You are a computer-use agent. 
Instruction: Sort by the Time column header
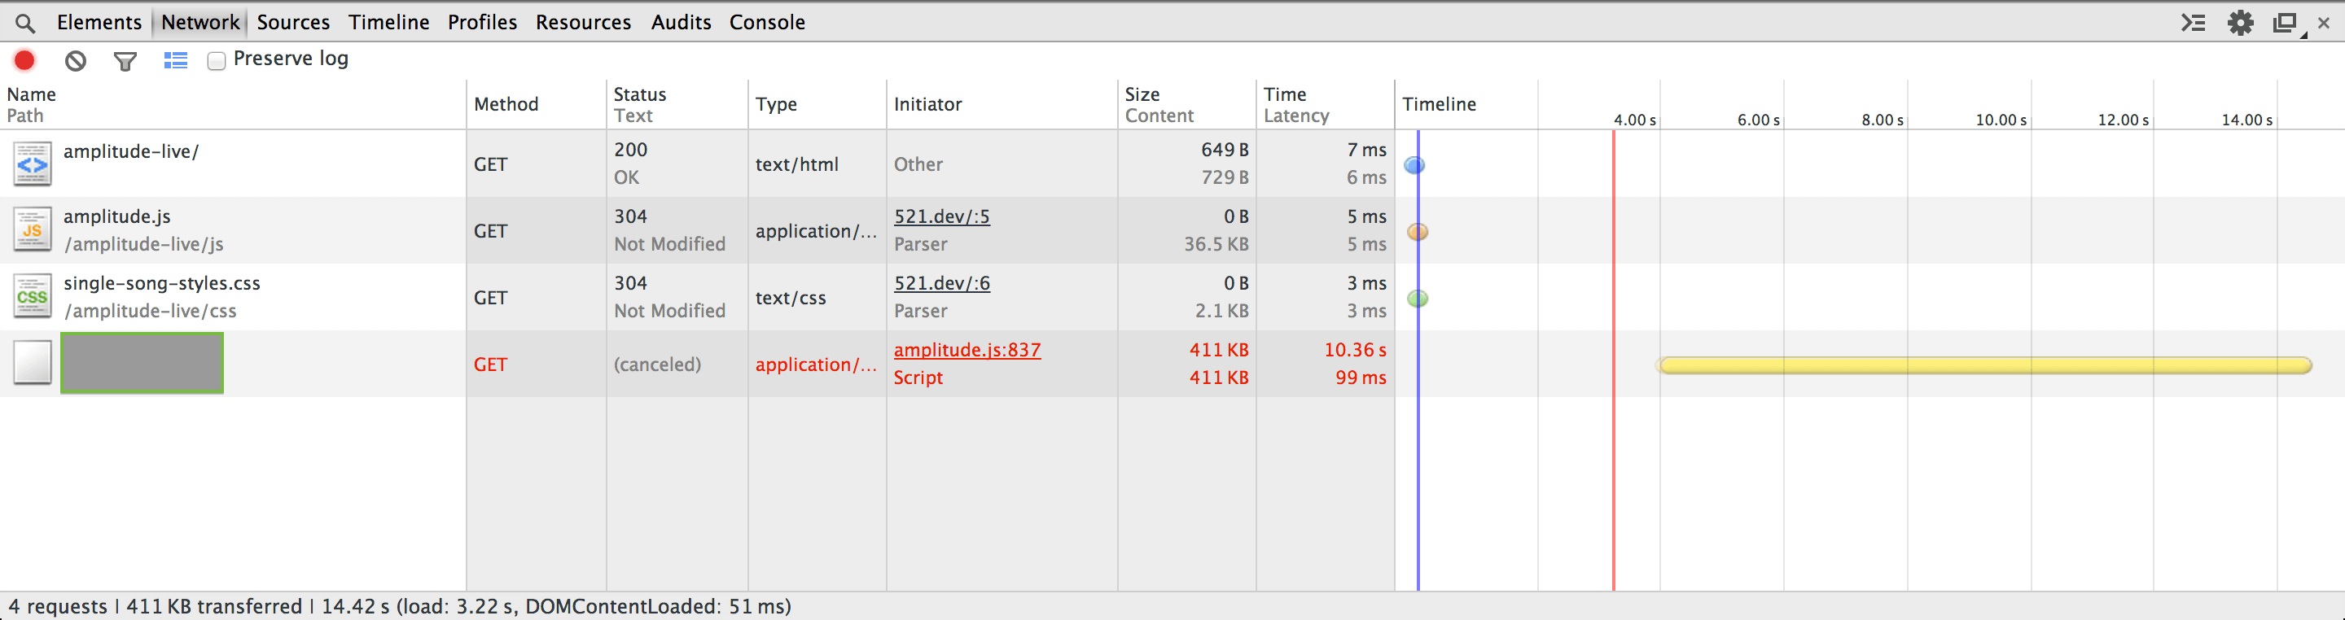tap(1326, 104)
